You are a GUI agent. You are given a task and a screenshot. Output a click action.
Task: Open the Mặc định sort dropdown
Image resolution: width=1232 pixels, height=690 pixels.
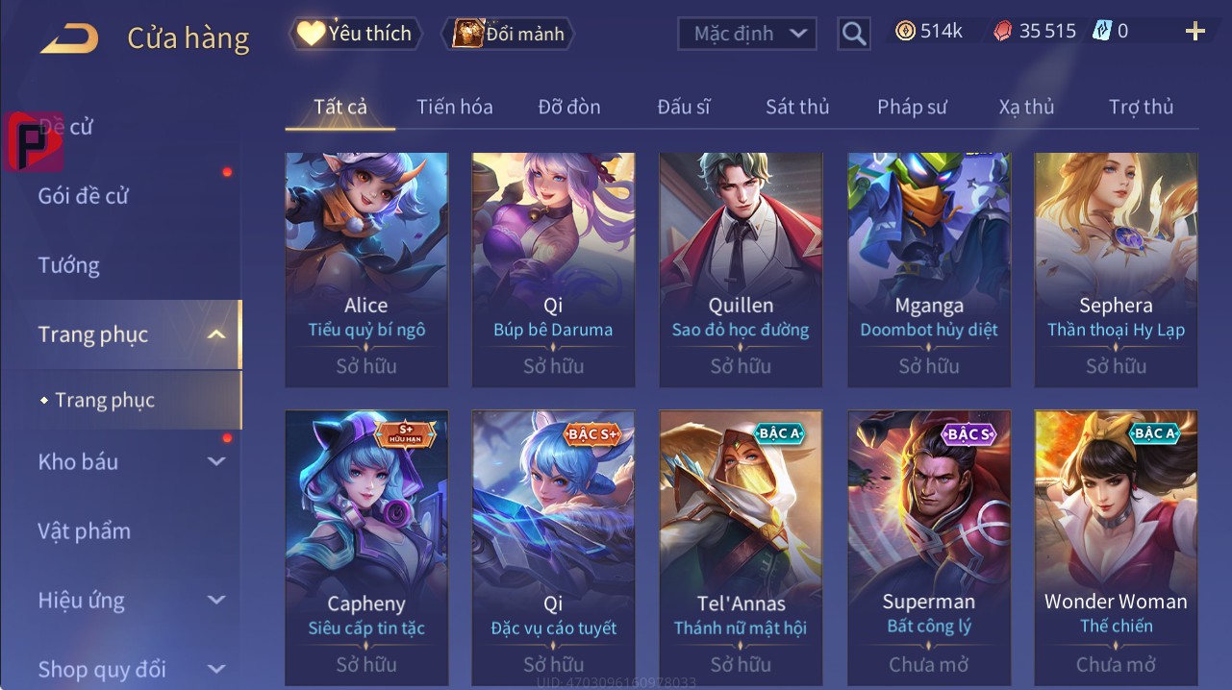point(747,34)
